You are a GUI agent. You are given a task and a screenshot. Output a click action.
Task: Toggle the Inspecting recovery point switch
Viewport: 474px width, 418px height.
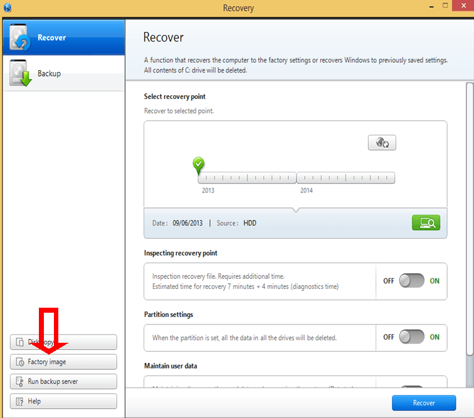(x=412, y=281)
